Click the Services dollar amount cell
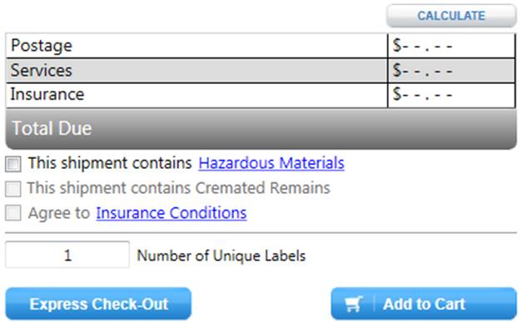Image resolution: width=522 pixels, height=322 pixels. pos(451,71)
